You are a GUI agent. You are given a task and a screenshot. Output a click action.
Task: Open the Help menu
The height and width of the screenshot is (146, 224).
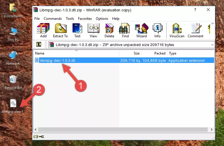(116, 19)
